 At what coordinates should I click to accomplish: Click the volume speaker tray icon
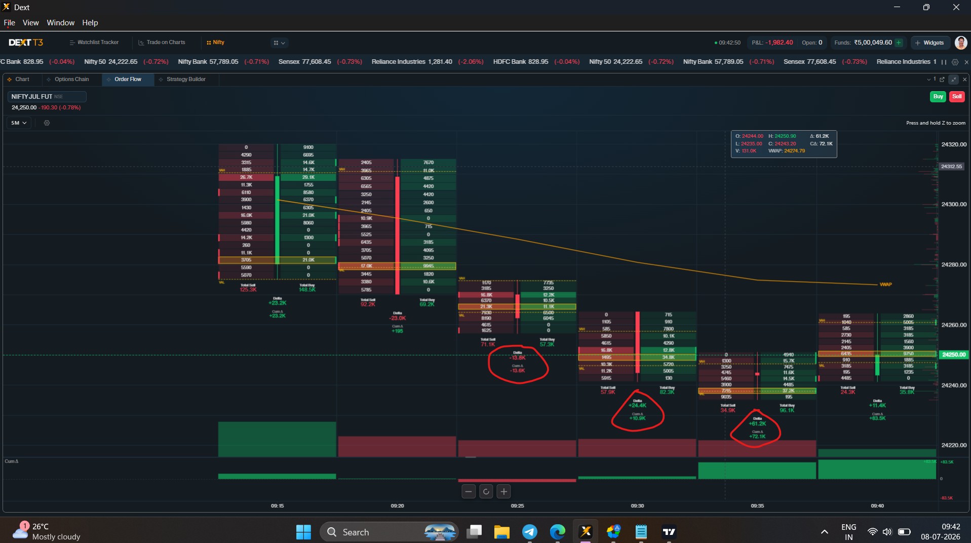click(x=887, y=532)
